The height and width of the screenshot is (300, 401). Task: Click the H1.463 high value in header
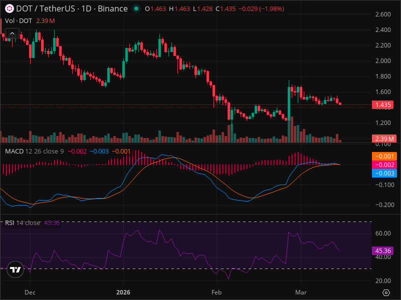tap(179, 9)
